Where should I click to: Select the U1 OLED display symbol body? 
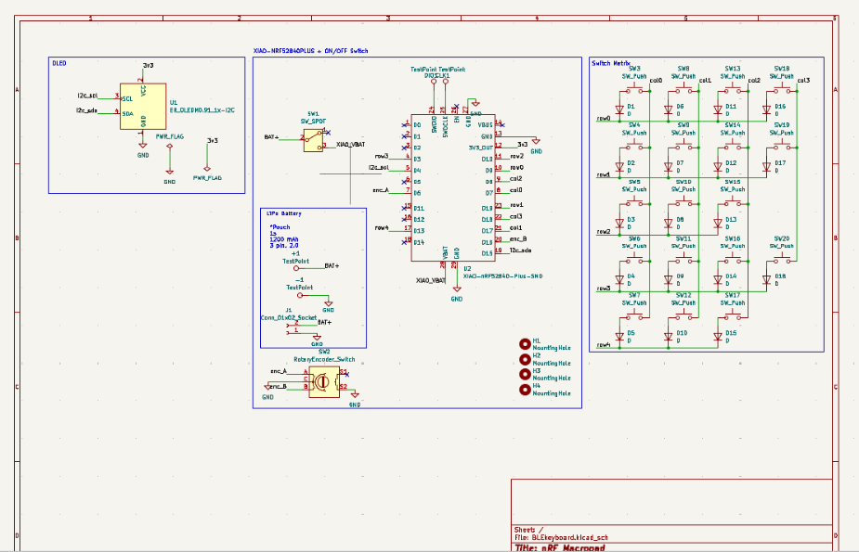tap(143, 106)
